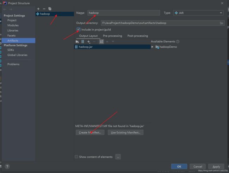This screenshot has width=229, height=173.
Task: Close the Project Structure dialog
Action: (x=222, y=3)
